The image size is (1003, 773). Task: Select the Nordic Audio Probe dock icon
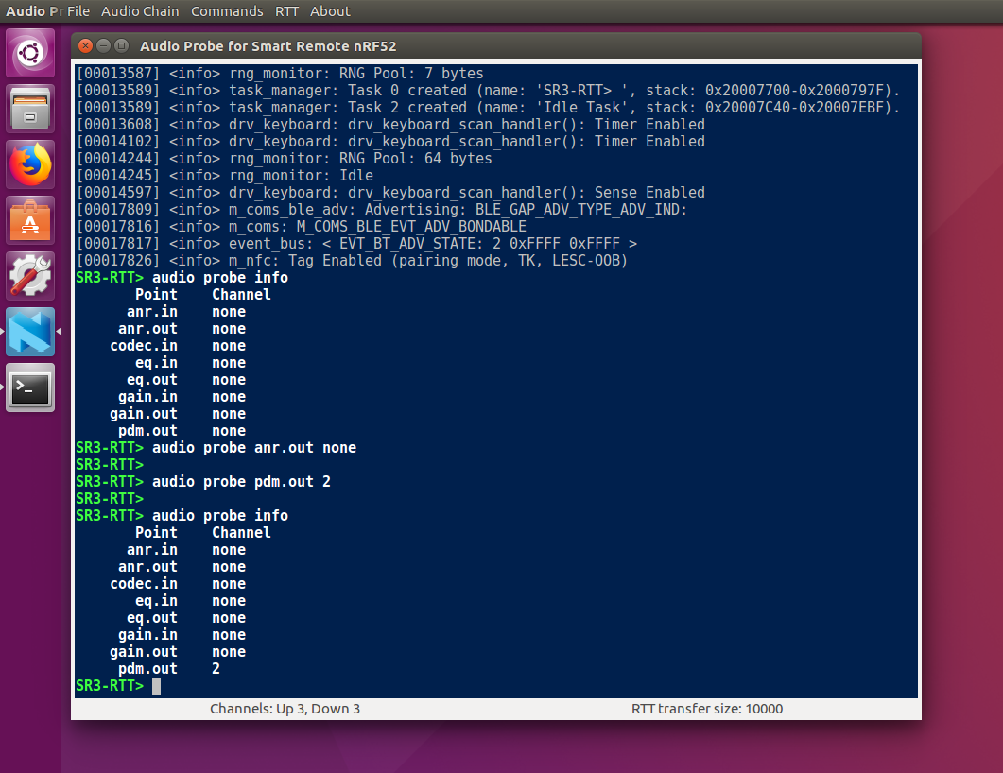click(x=30, y=332)
